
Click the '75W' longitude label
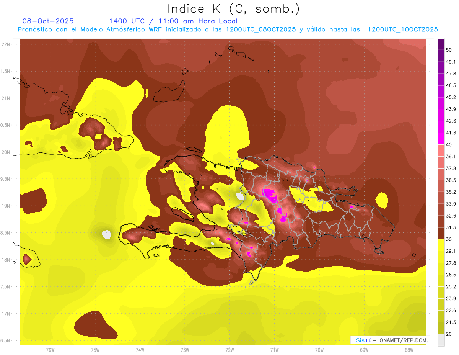[95, 350]
